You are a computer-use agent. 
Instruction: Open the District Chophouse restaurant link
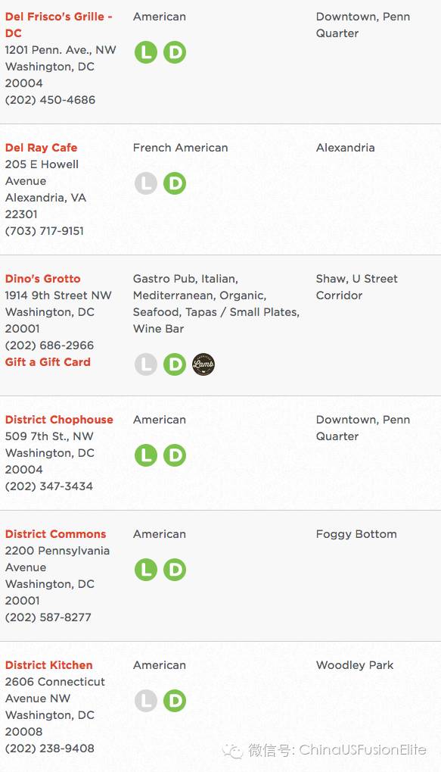coord(59,420)
